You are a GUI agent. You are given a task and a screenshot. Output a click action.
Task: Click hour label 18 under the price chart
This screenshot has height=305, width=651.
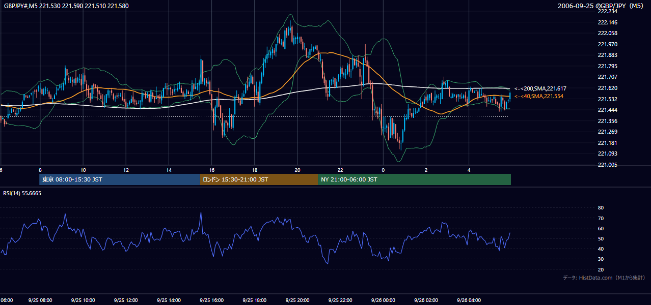pos(255,170)
